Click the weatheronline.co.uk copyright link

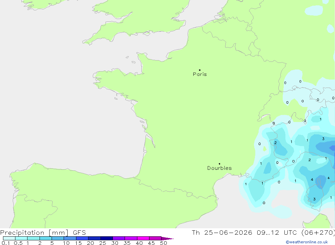tap(307, 242)
